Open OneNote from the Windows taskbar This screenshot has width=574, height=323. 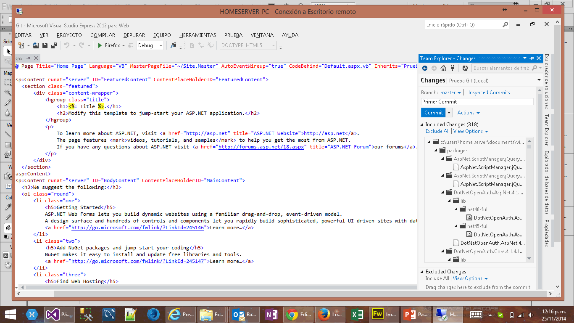(x=272, y=315)
